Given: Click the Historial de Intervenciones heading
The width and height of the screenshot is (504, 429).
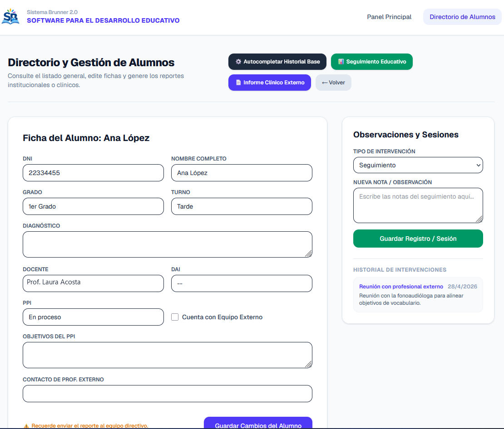Looking at the screenshot, I should pyautogui.click(x=400, y=270).
